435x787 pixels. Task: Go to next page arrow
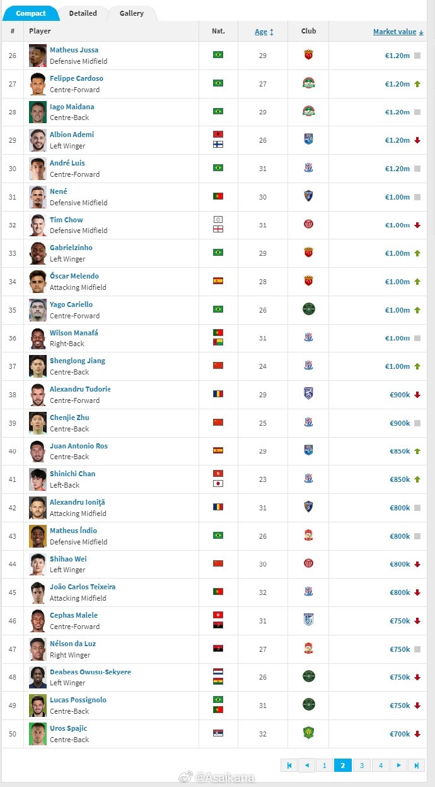pyautogui.click(x=398, y=765)
